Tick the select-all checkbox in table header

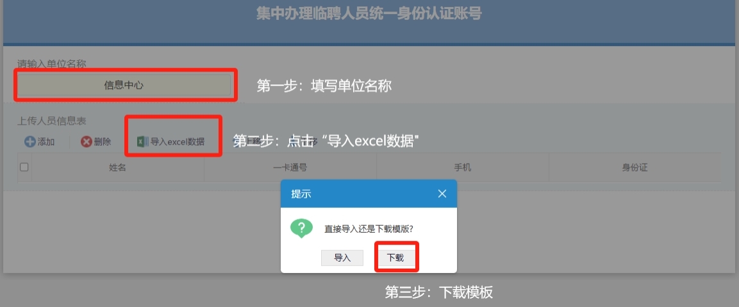24,167
